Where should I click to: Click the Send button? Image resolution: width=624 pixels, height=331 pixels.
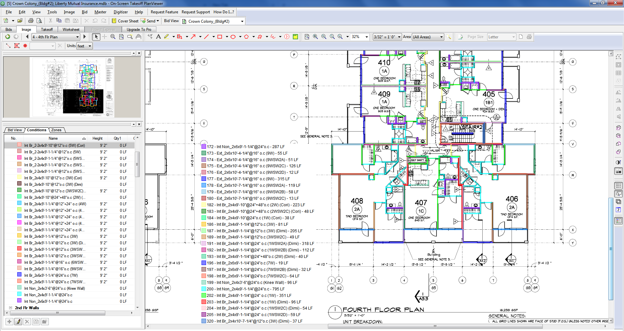(148, 21)
